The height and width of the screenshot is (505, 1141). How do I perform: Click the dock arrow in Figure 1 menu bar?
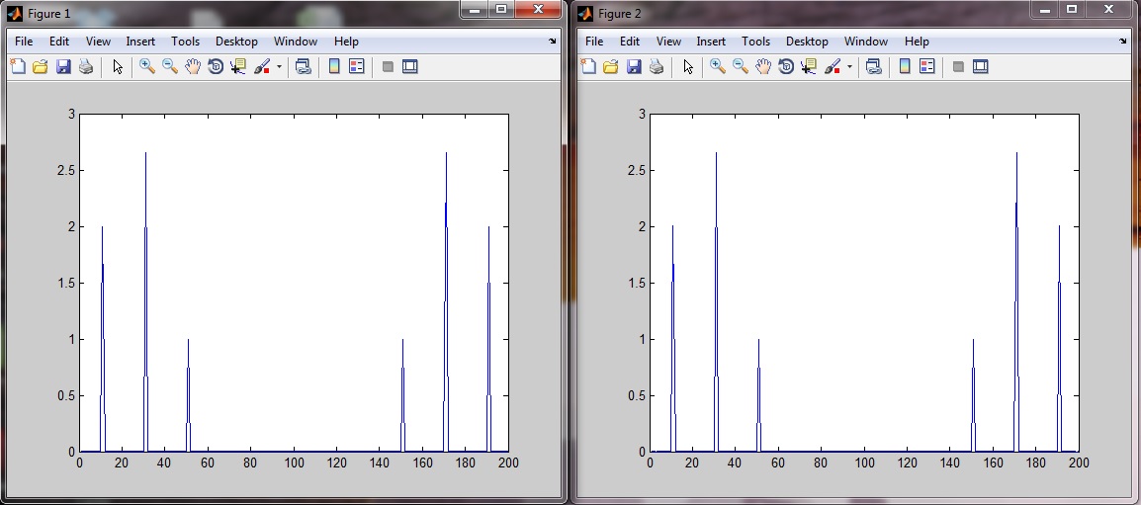(x=553, y=42)
